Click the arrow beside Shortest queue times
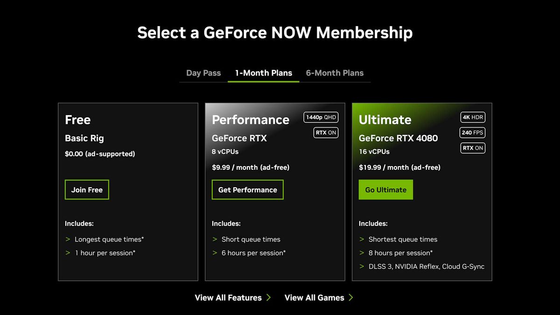560x315 pixels. pyautogui.click(x=362, y=239)
